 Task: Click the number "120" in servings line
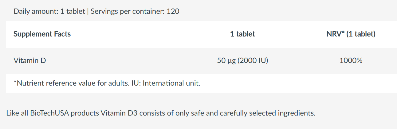[x=173, y=12]
